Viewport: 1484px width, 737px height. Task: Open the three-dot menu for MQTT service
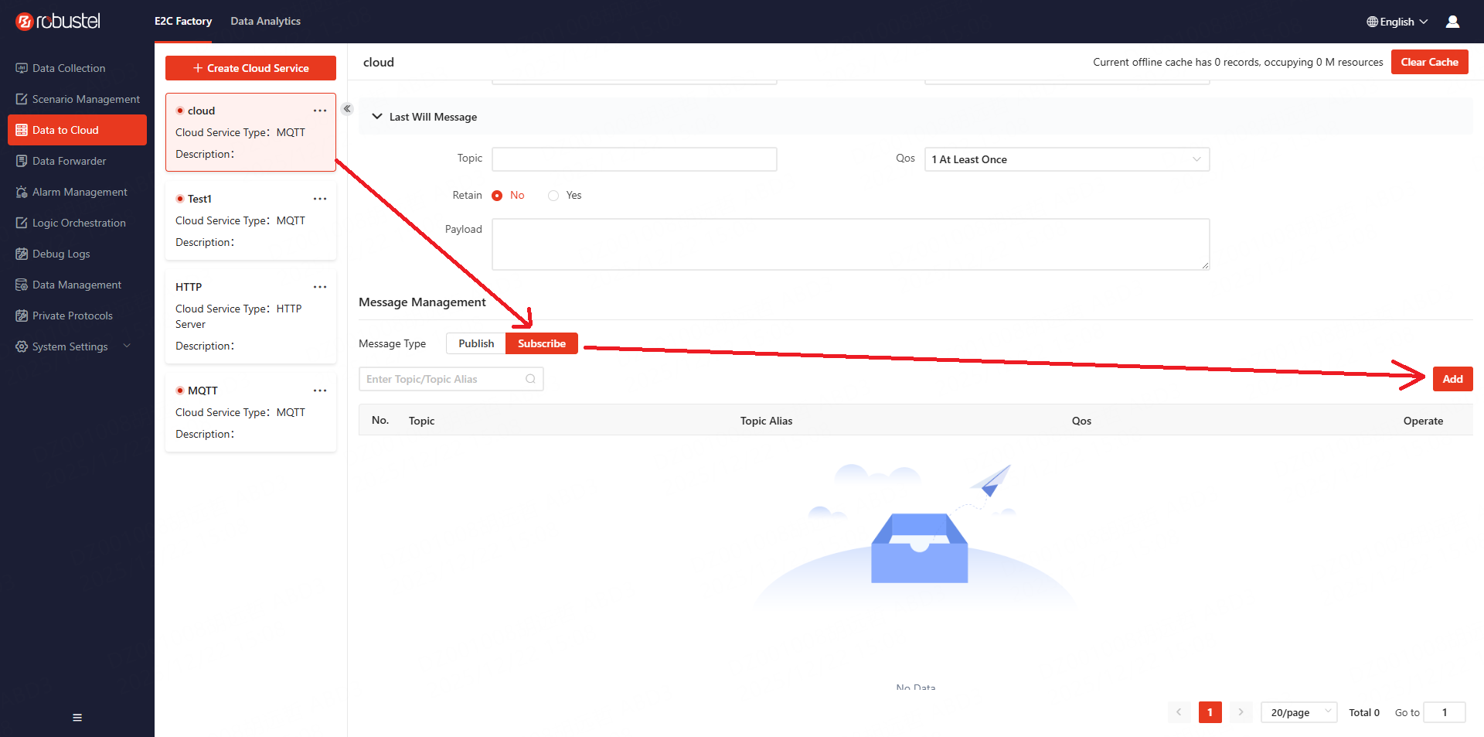click(320, 391)
